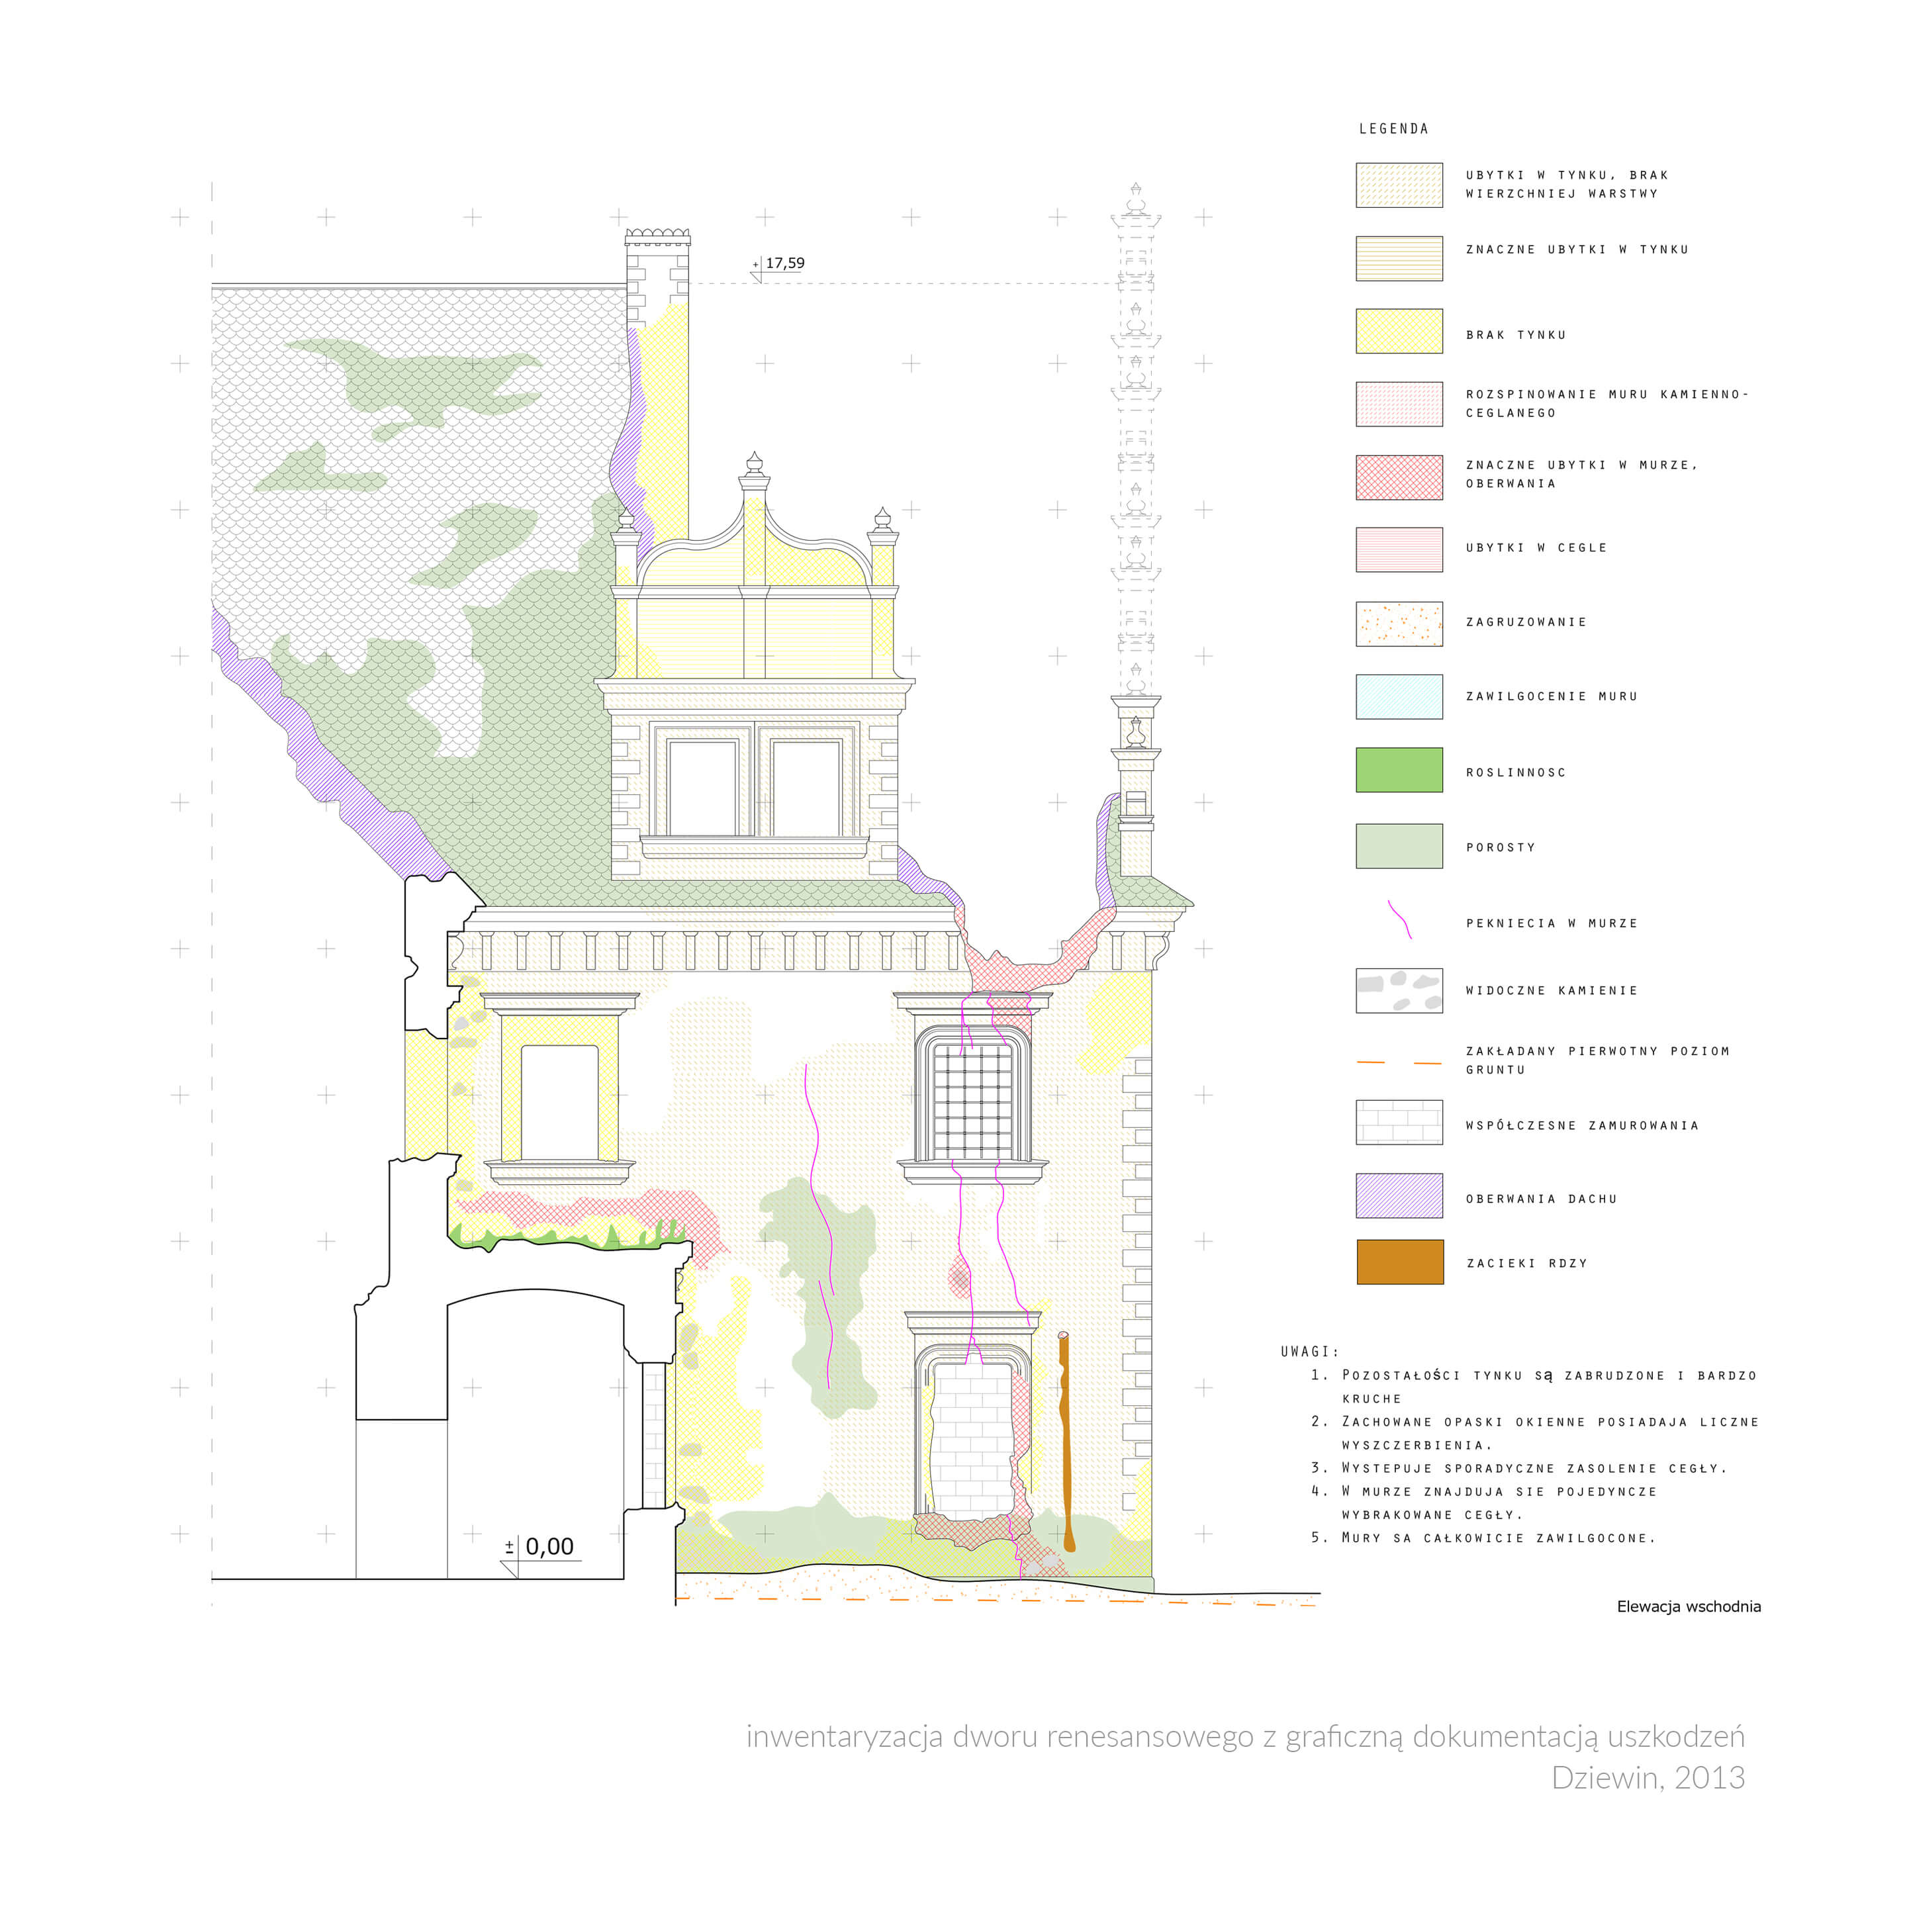Click the bricked-up ground floor window
The image size is (1907, 1907).
973,1441
